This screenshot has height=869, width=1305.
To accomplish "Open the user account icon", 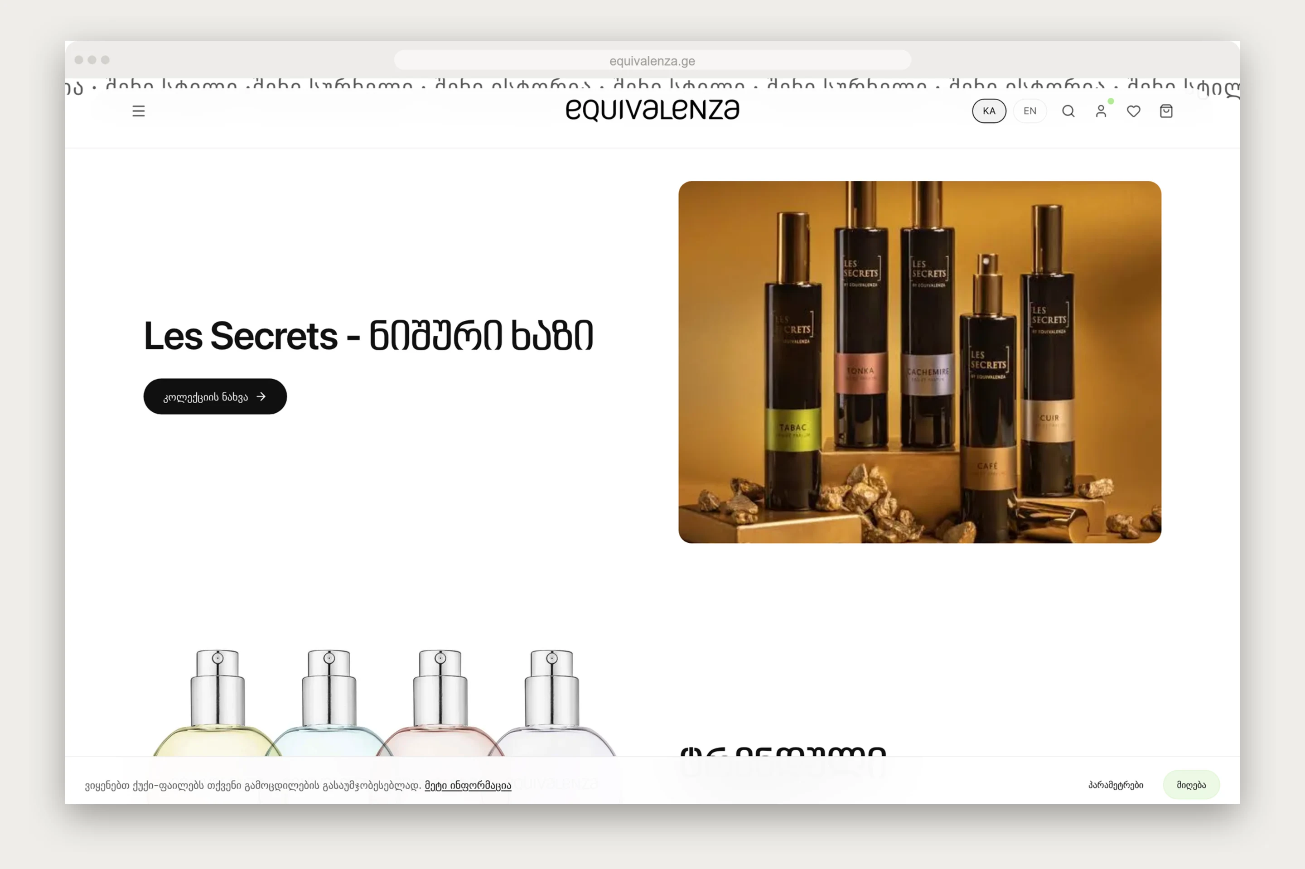I will point(1101,111).
